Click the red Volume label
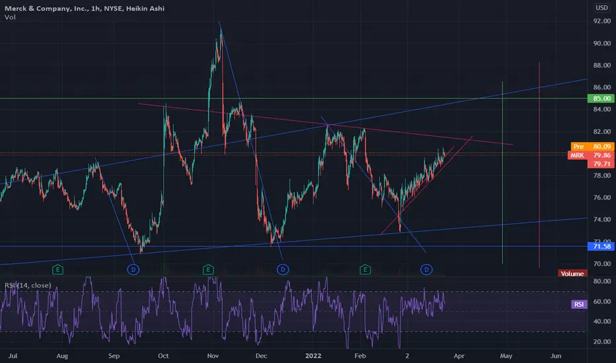This screenshot has height=363, width=616. [x=572, y=273]
